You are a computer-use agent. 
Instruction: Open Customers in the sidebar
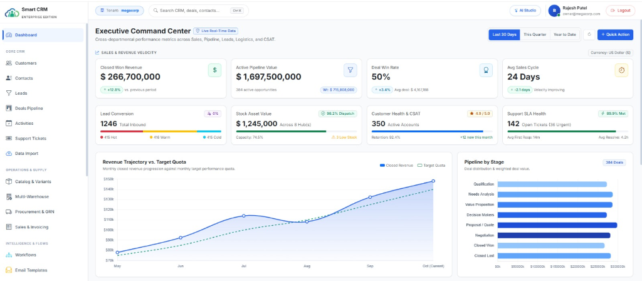point(43,63)
